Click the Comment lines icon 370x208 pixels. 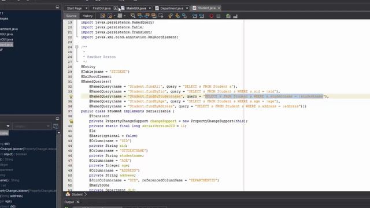click(228, 16)
